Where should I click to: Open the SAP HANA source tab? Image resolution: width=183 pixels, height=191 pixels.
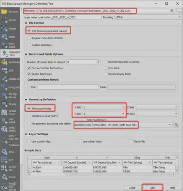point(10,121)
